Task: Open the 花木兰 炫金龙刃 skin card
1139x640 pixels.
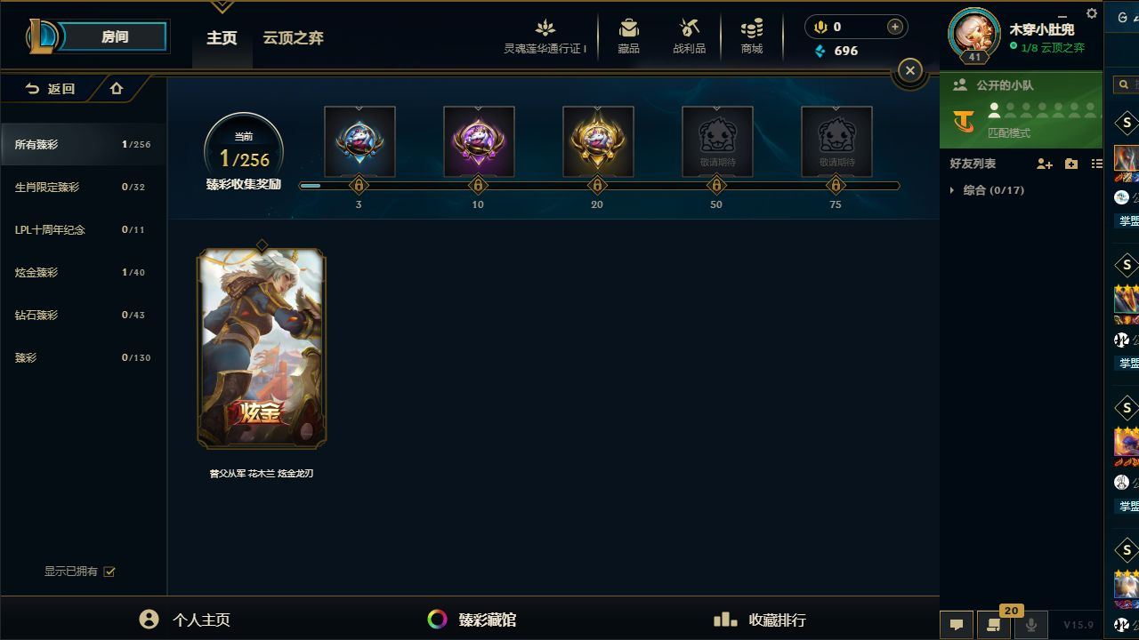Action: [x=262, y=348]
